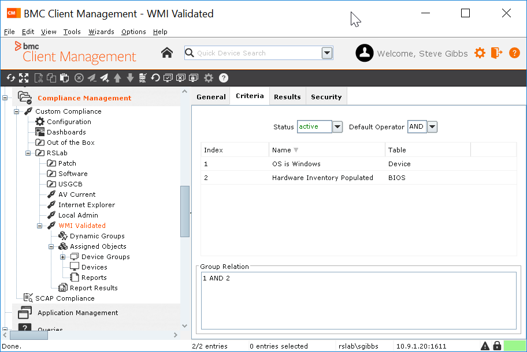The image size is (527, 352).
Task: Open the View menu
Action: (x=49, y=32)
